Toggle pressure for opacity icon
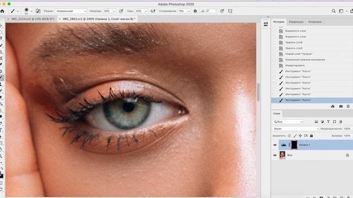 [x=121, y=11]
